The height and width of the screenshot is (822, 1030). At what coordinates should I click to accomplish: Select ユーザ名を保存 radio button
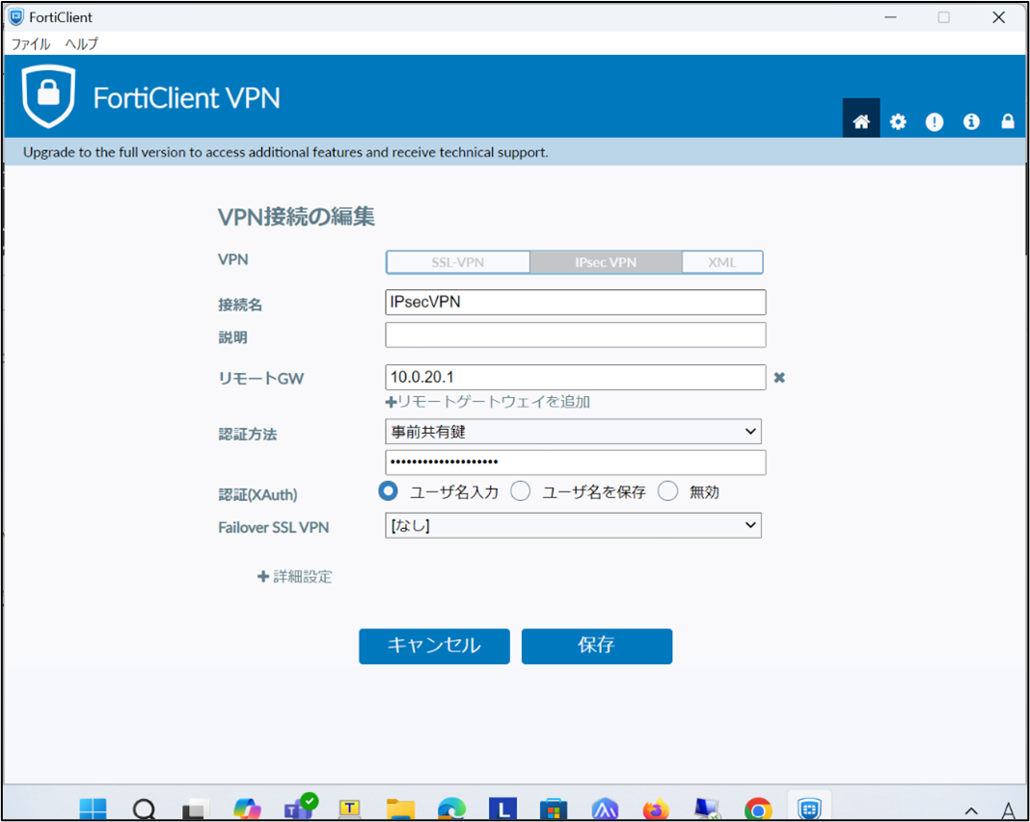pyautogui.click(x=520, y=491)
